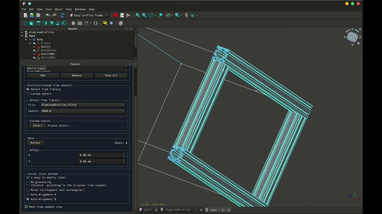This screenshot has width=382, height=214.
Task: Click the draw style cube icon
Action: pos(151,15)
